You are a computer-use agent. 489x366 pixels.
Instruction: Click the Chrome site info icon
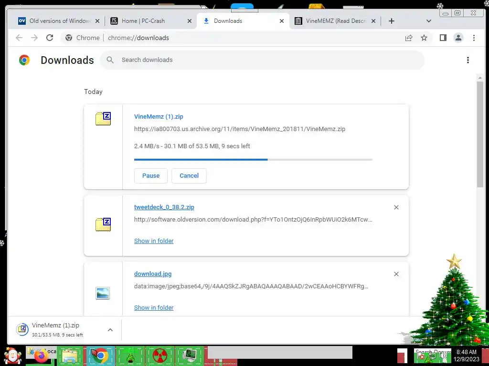[x=69, y=38]
